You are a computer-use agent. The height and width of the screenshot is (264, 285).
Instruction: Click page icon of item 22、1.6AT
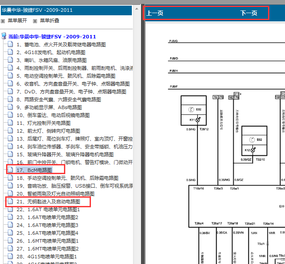pyautogui.click(x=10, y=209)
